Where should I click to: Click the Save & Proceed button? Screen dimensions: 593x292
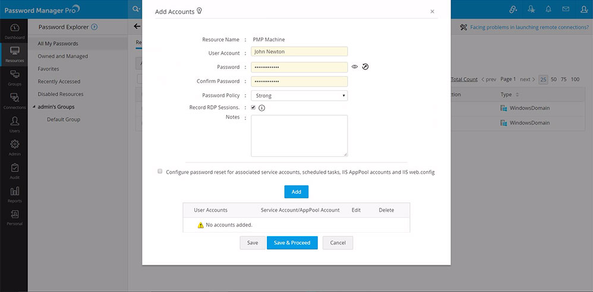(x=292, y=243)
